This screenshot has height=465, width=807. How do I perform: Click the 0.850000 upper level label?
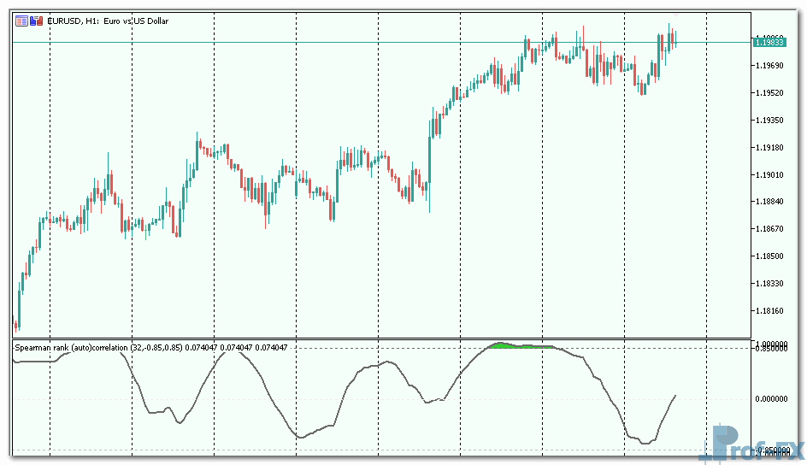click(775, 348)
